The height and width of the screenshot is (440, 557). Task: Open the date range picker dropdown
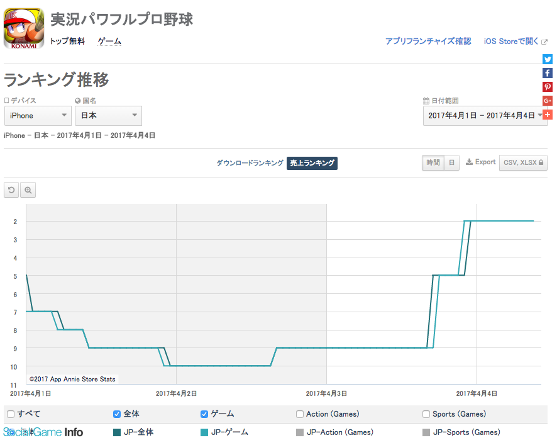point(485,116)
